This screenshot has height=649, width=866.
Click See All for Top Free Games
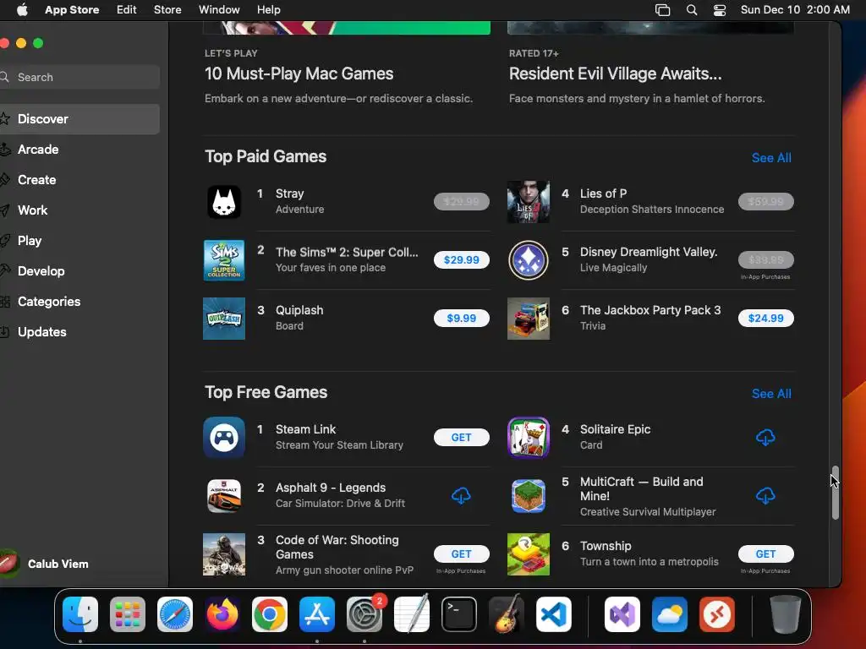pyautogui.click(x=771, y=394)
